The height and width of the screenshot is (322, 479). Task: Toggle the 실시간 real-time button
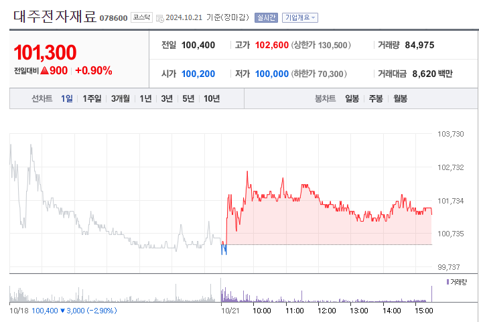pos(266,17)
